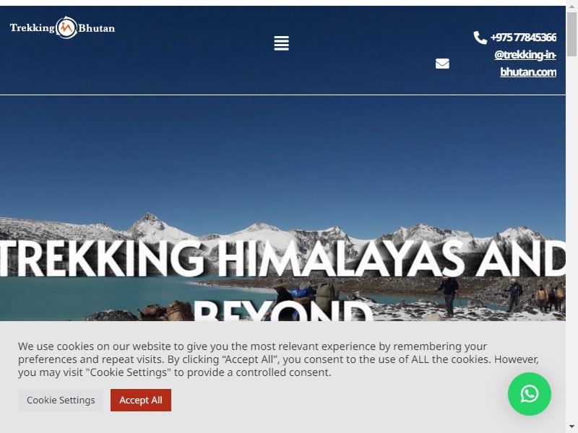578x433 pixels.
Task: Click the cookie consent message text
Action: [278, 359]
